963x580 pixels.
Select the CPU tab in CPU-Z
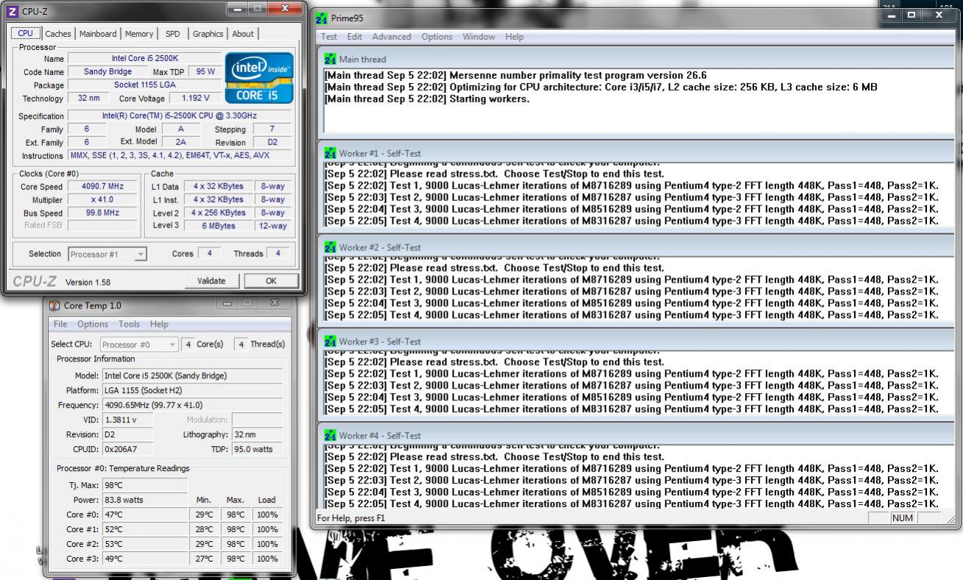point(26,33)
